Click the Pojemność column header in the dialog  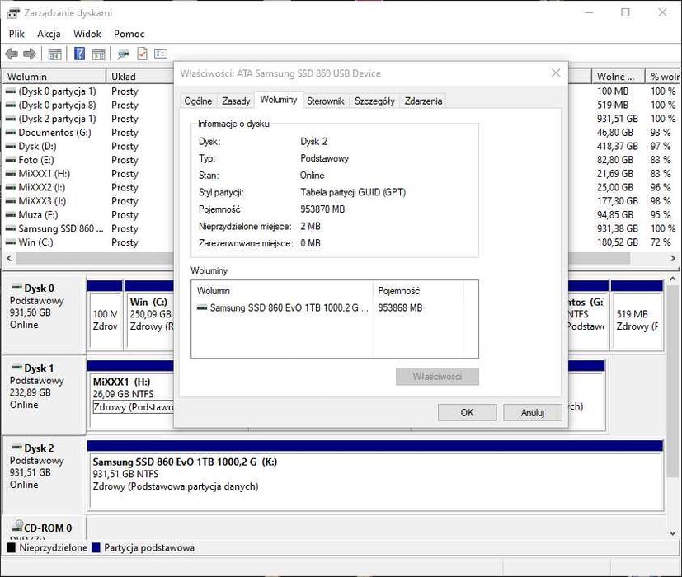[418, 291]
